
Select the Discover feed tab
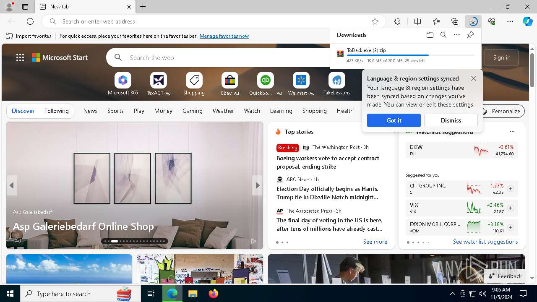click(x=23, y=111)
